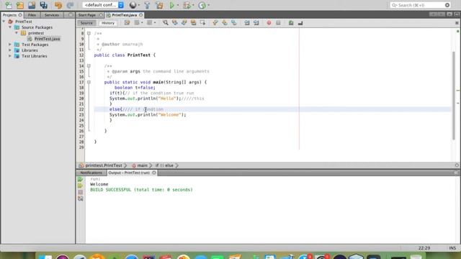
Task: Click the Comment icon in editor toolbar
Action: click(x=291, y=23)
